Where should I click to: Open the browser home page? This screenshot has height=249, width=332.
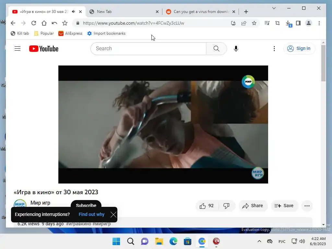coord(44,23)
